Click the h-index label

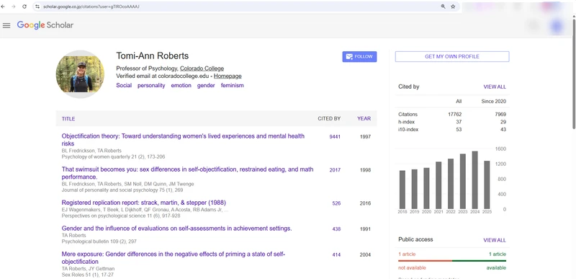[x=405, y=122]
